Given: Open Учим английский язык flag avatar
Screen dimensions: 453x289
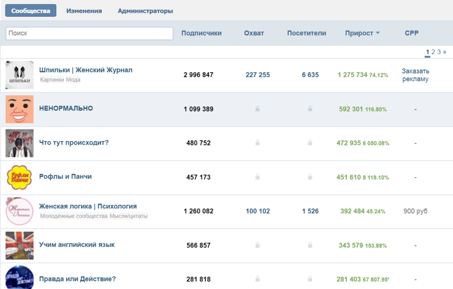Looking at the screenshot, I should tap(19, 245).
